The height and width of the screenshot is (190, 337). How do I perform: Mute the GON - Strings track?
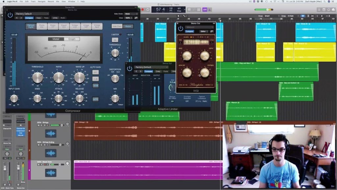tap(39, 125)
